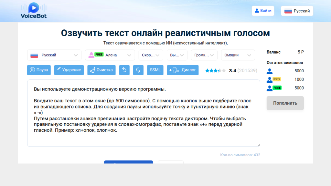The image size is (331, 186).
Task: Open the site language menu in header
Action: pyautogui.click(x=297, y=11)
